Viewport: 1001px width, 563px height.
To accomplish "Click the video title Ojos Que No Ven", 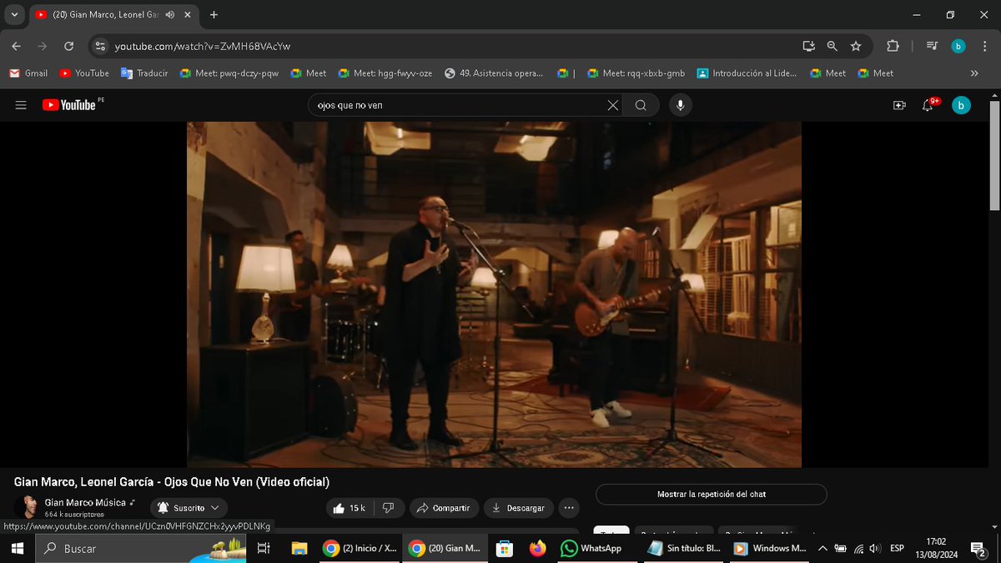I will pyautogui.click(x=172, y=482).
